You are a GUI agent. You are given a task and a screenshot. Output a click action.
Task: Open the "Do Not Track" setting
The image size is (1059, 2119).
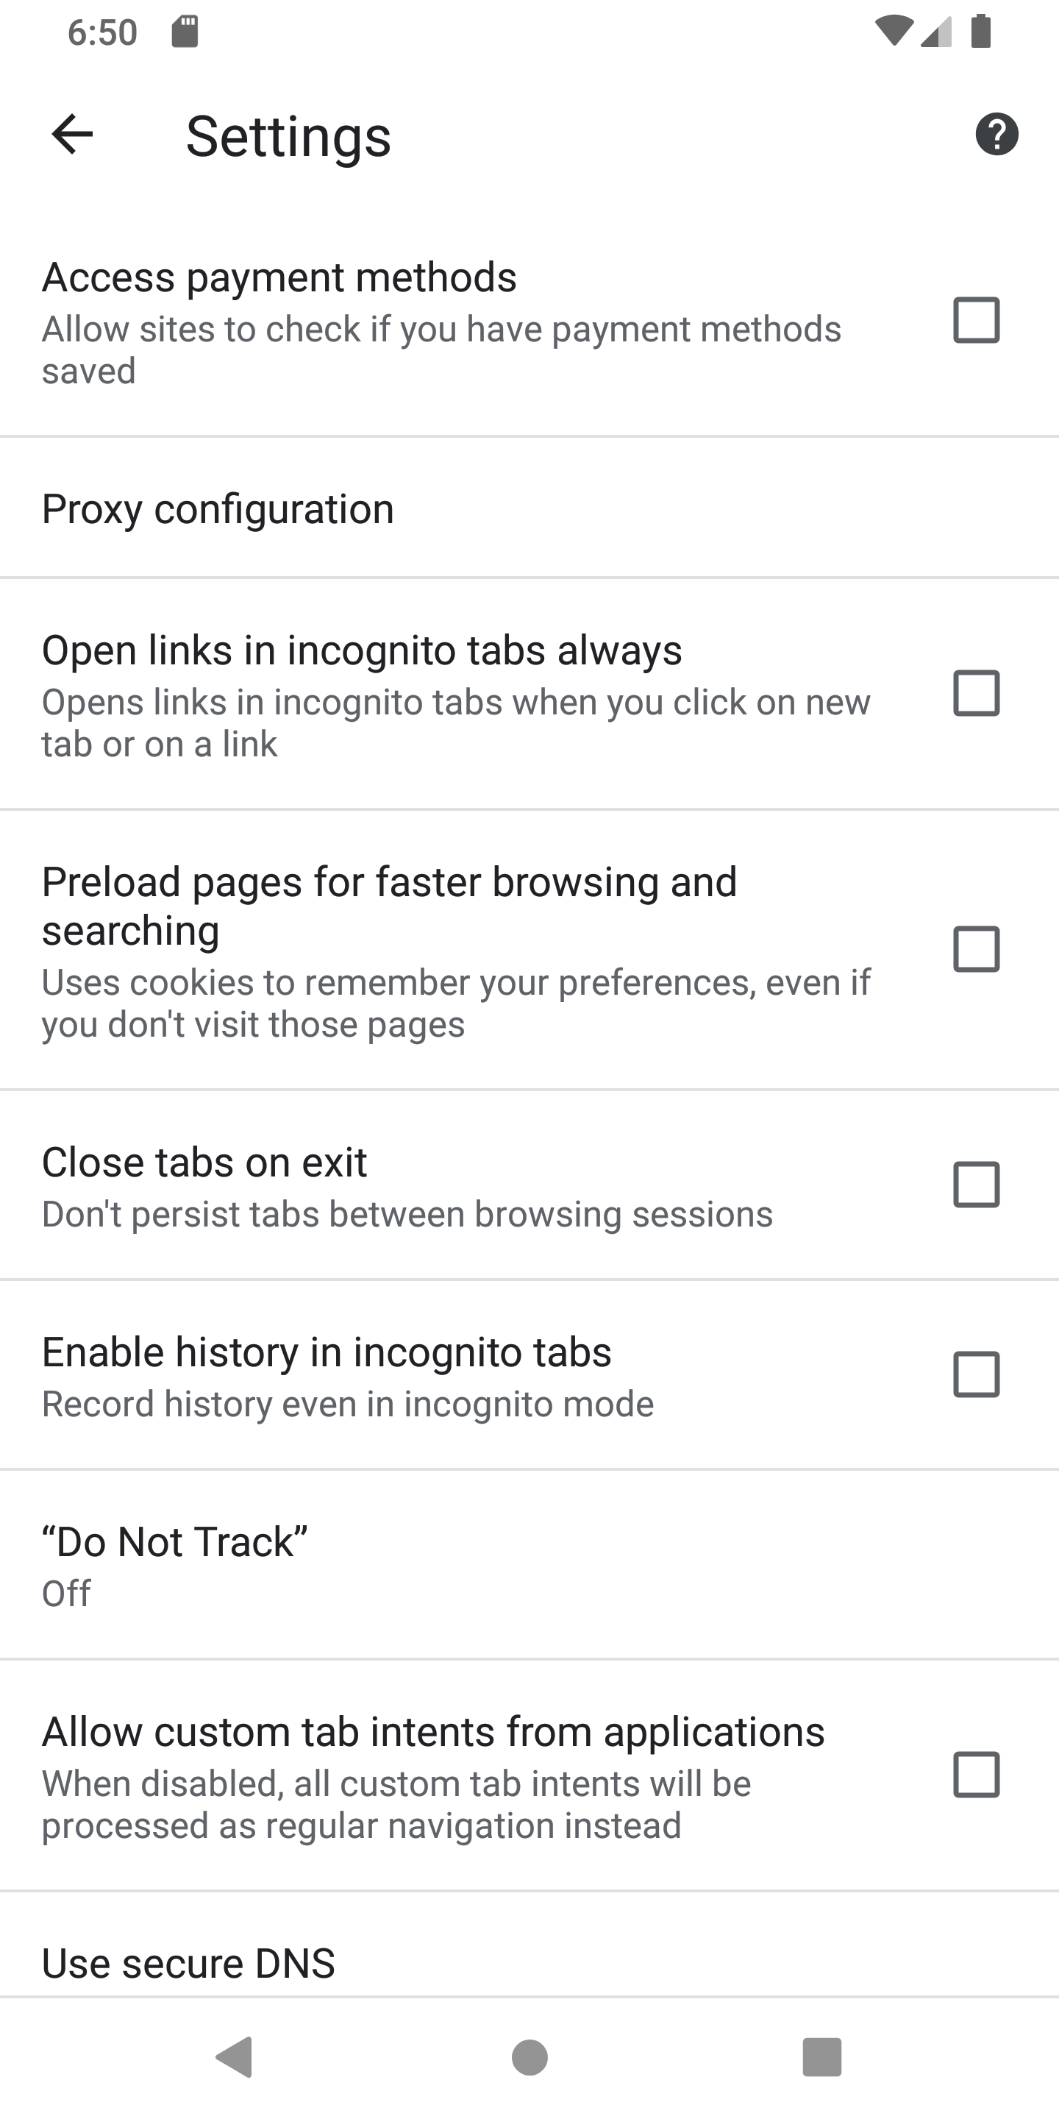[529, 1564]
